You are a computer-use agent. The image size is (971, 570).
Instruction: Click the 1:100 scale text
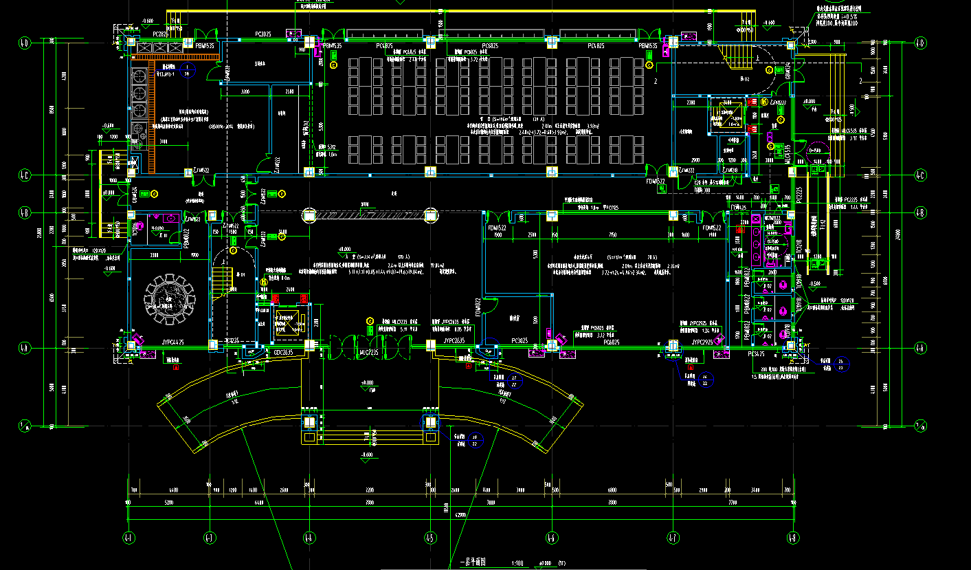[x=517, y=563]
